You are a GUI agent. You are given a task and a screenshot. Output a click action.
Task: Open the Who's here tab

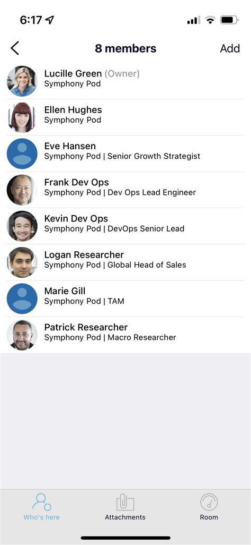coord(42,507)
